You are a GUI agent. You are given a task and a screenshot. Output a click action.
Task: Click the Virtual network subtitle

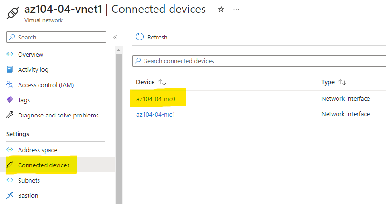43,20
